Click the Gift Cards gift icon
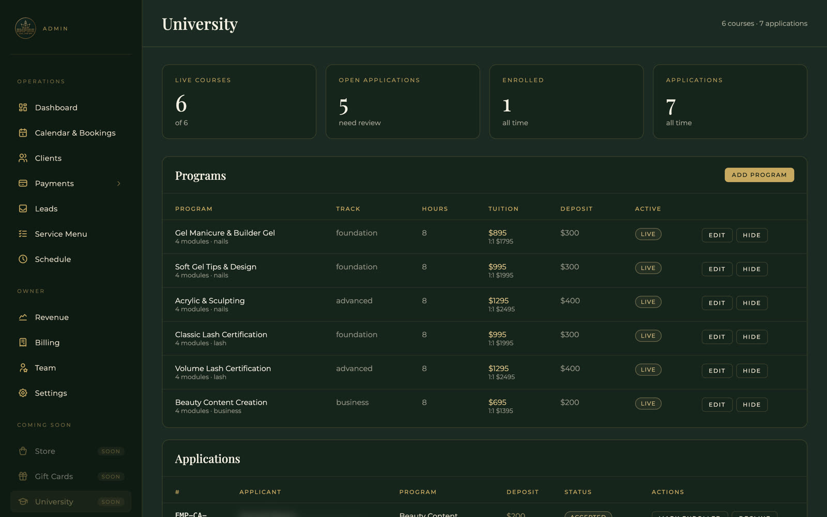Image resolution: width=827 pixels, height=517 pixels. click(x=23, y=477)
